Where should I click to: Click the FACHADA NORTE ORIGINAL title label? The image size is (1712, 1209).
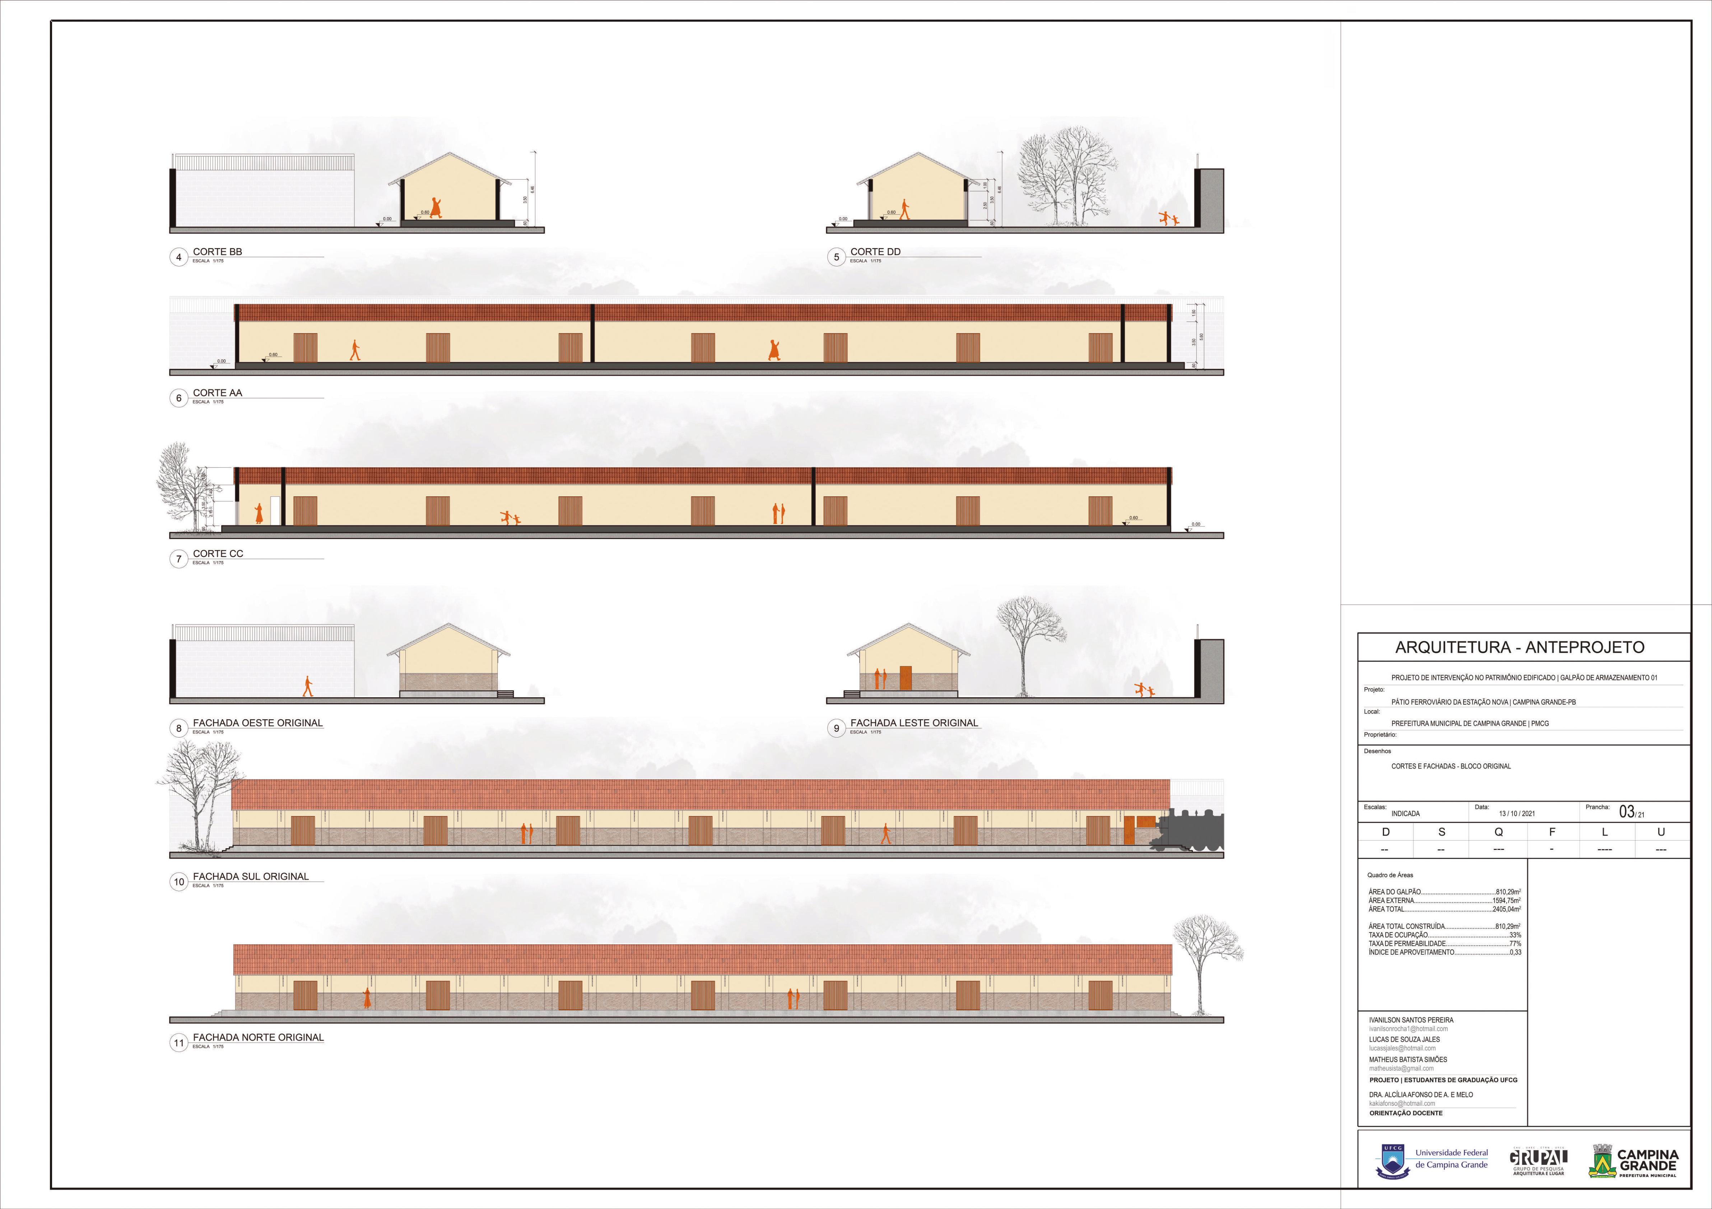coord(258,1037)
